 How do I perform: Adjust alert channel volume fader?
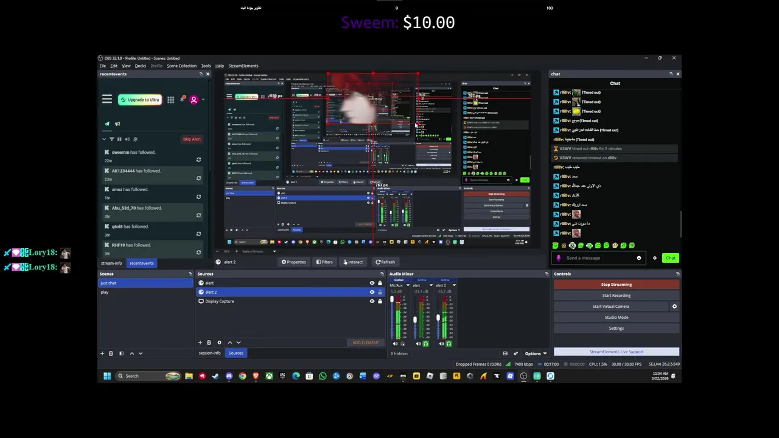coord(415,319)
